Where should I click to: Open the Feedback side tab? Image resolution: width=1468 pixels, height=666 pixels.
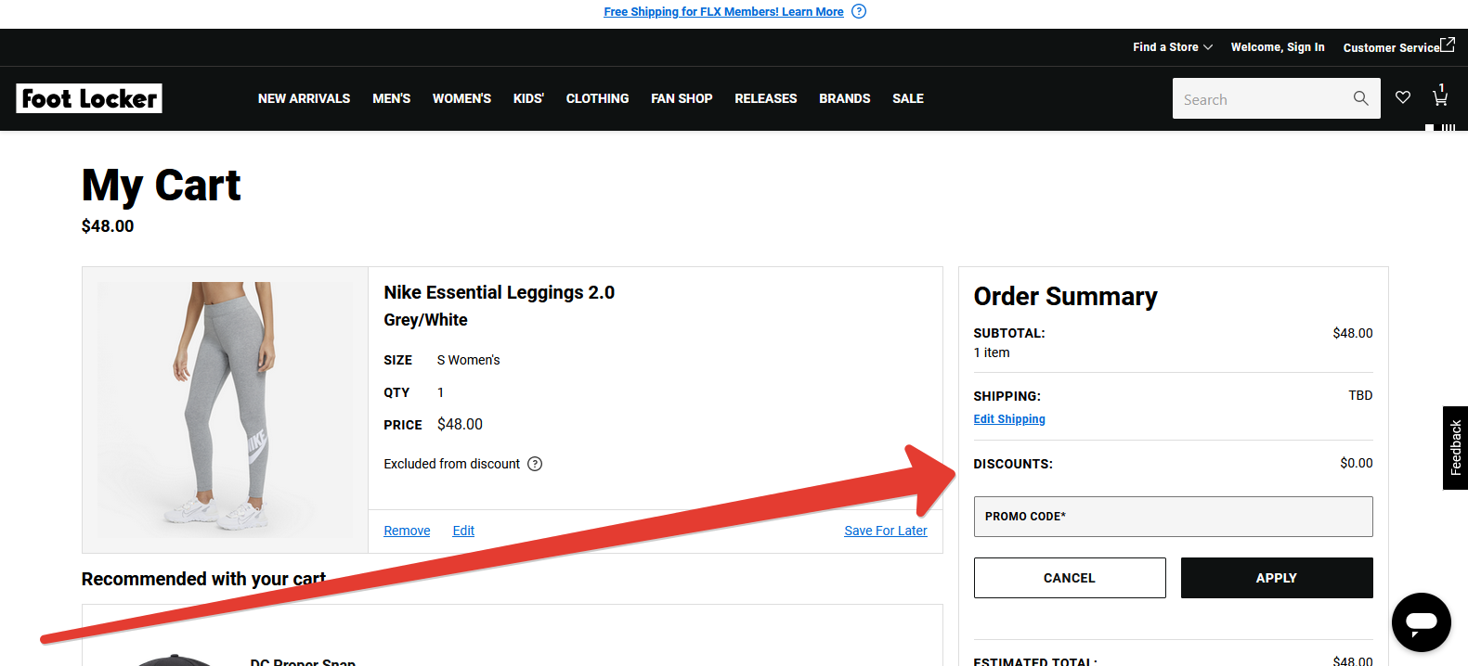point(1455,448)
